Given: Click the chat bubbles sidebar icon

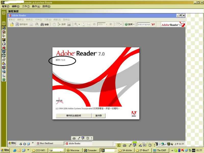Looking at the screenshot, I should click(x=4, y=44).
